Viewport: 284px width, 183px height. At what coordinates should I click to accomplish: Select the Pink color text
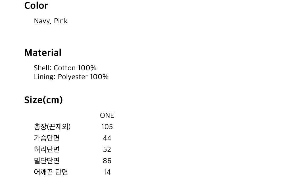click(60, 21)
